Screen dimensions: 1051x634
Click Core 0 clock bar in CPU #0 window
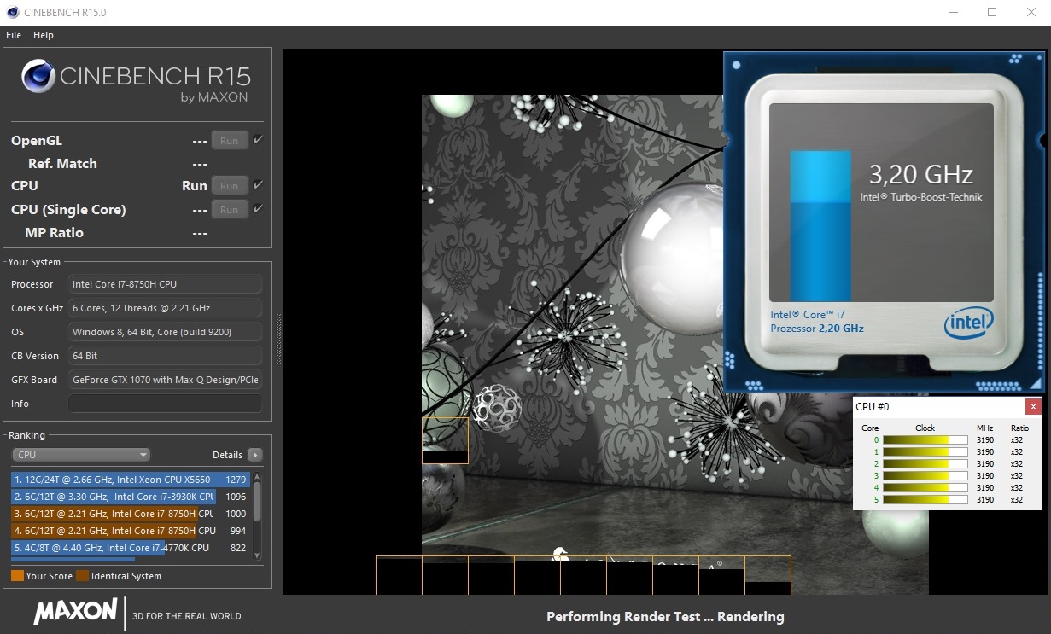pyautogui.click(x=925, y=440)
